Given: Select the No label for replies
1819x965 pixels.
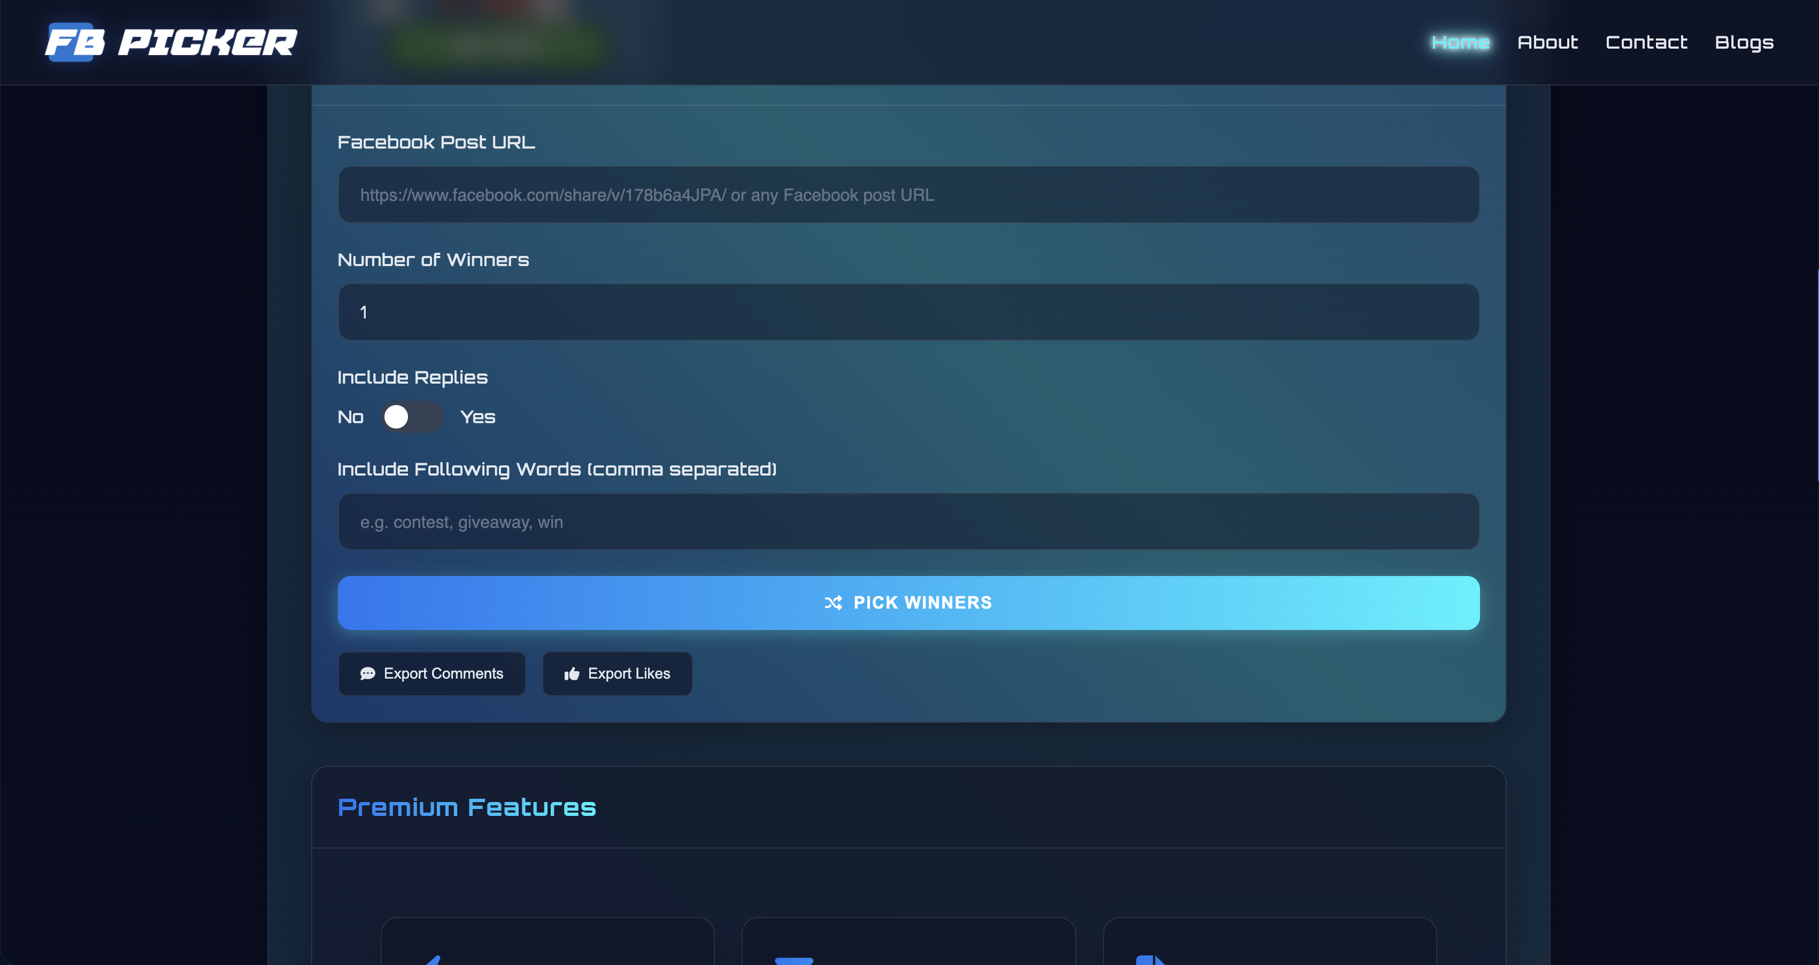Looking at the screenshot, I should point(350,417).
